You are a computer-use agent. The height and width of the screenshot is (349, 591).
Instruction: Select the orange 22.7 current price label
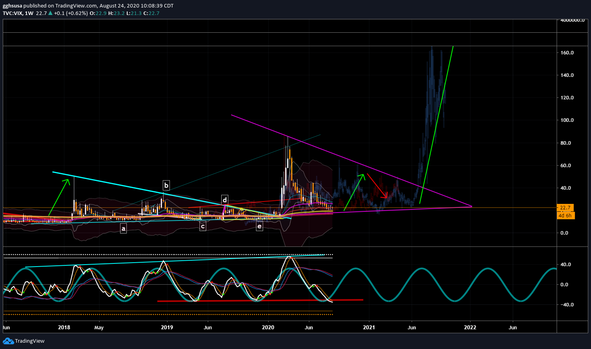click(565, 207)
